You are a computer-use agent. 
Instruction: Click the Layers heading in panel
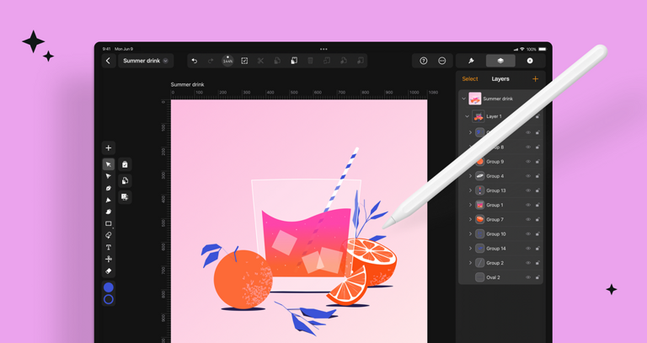pos(500,79)
